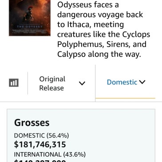Open The Odyssey movie poster thumbnail
The height and width of the screenshot is (162, 162).
click(x=30, y=18)
